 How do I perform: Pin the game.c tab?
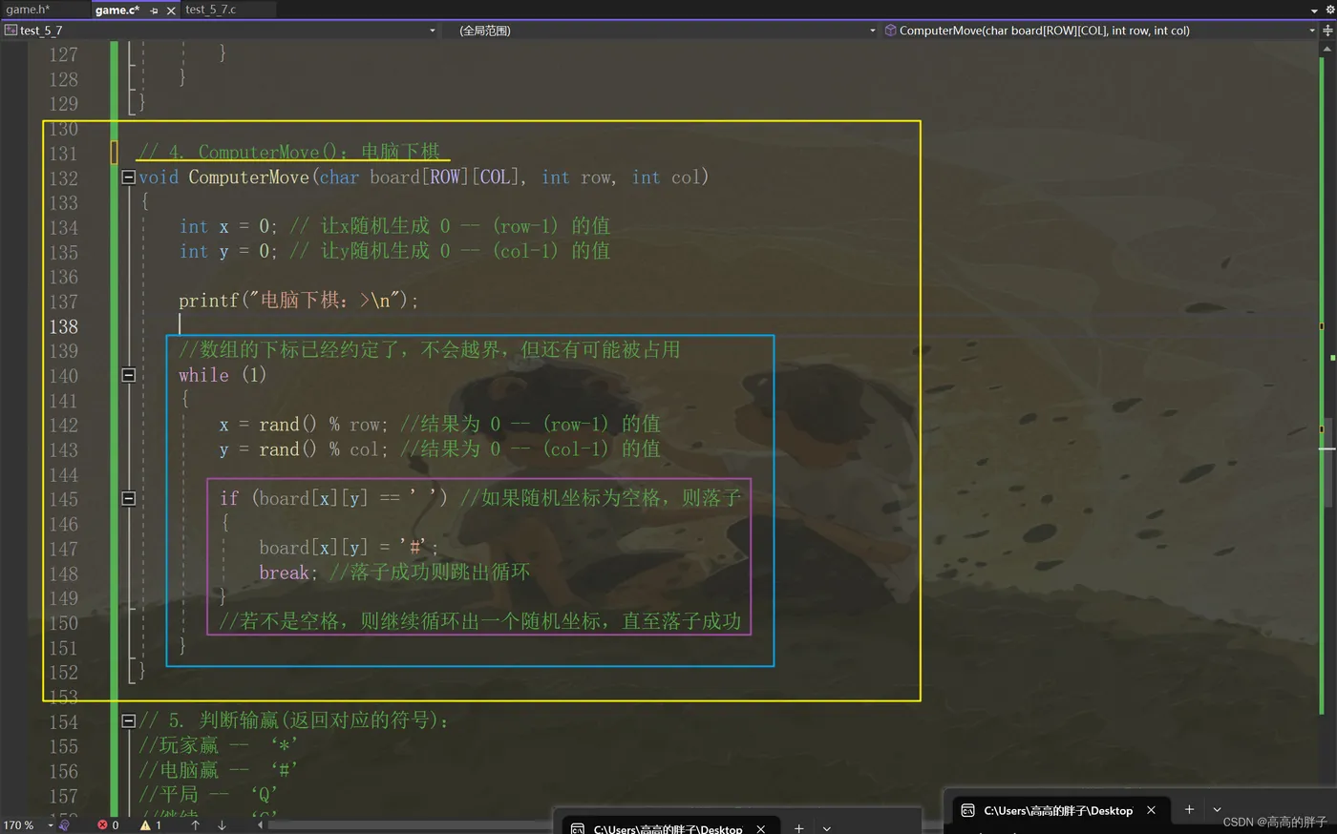pyautogui.click(x=155, y=10)
